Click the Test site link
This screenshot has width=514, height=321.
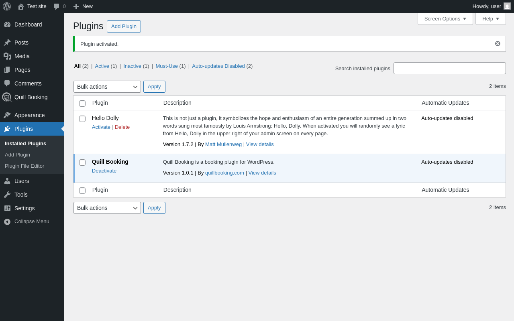[x=37, y=6]
